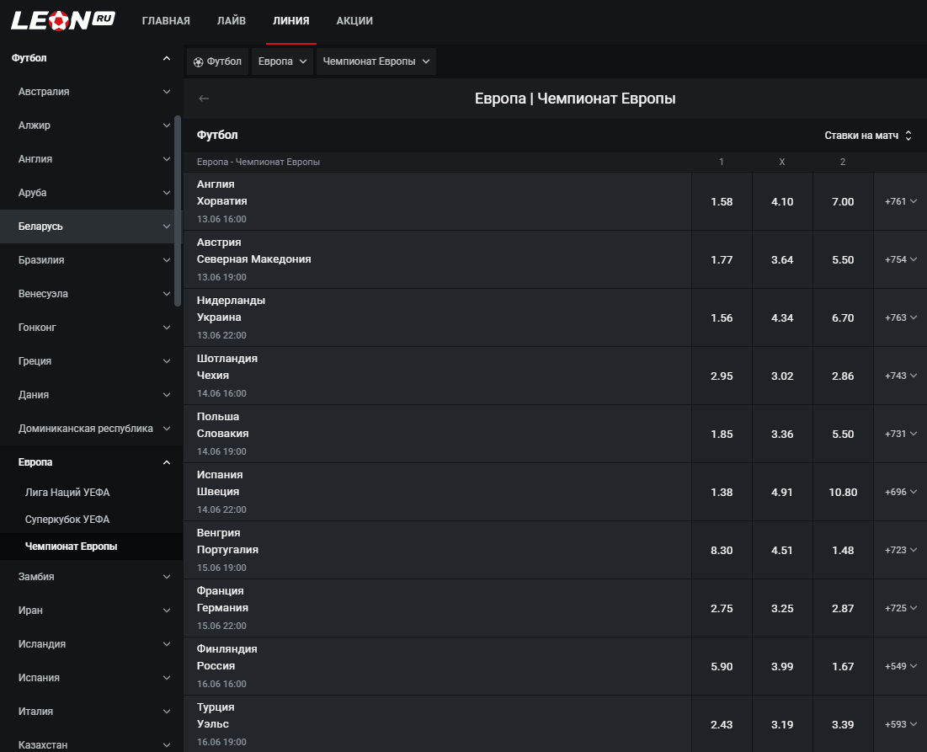Select Чехия win odds 2.86
Image resolution: width=927 pixels, height=752 pixels.
tap(843, 376)
